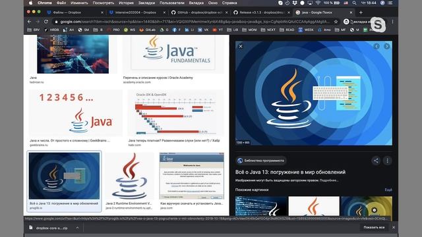Viewport: 422px width, 237px height.
Task: Select the Oracle JDK & OpenJDK chart thumbnail
Action: tap(176, 113)
